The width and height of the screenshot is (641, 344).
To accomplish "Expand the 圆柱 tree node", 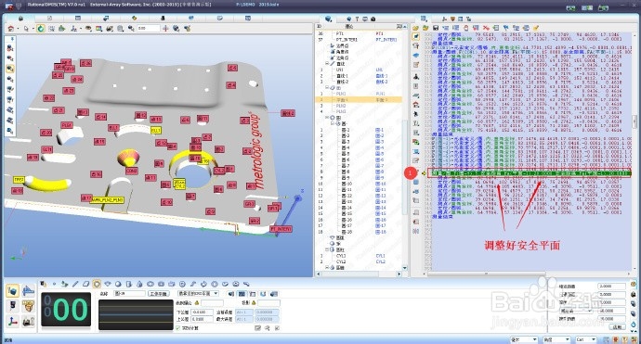I will click(327, 249).
